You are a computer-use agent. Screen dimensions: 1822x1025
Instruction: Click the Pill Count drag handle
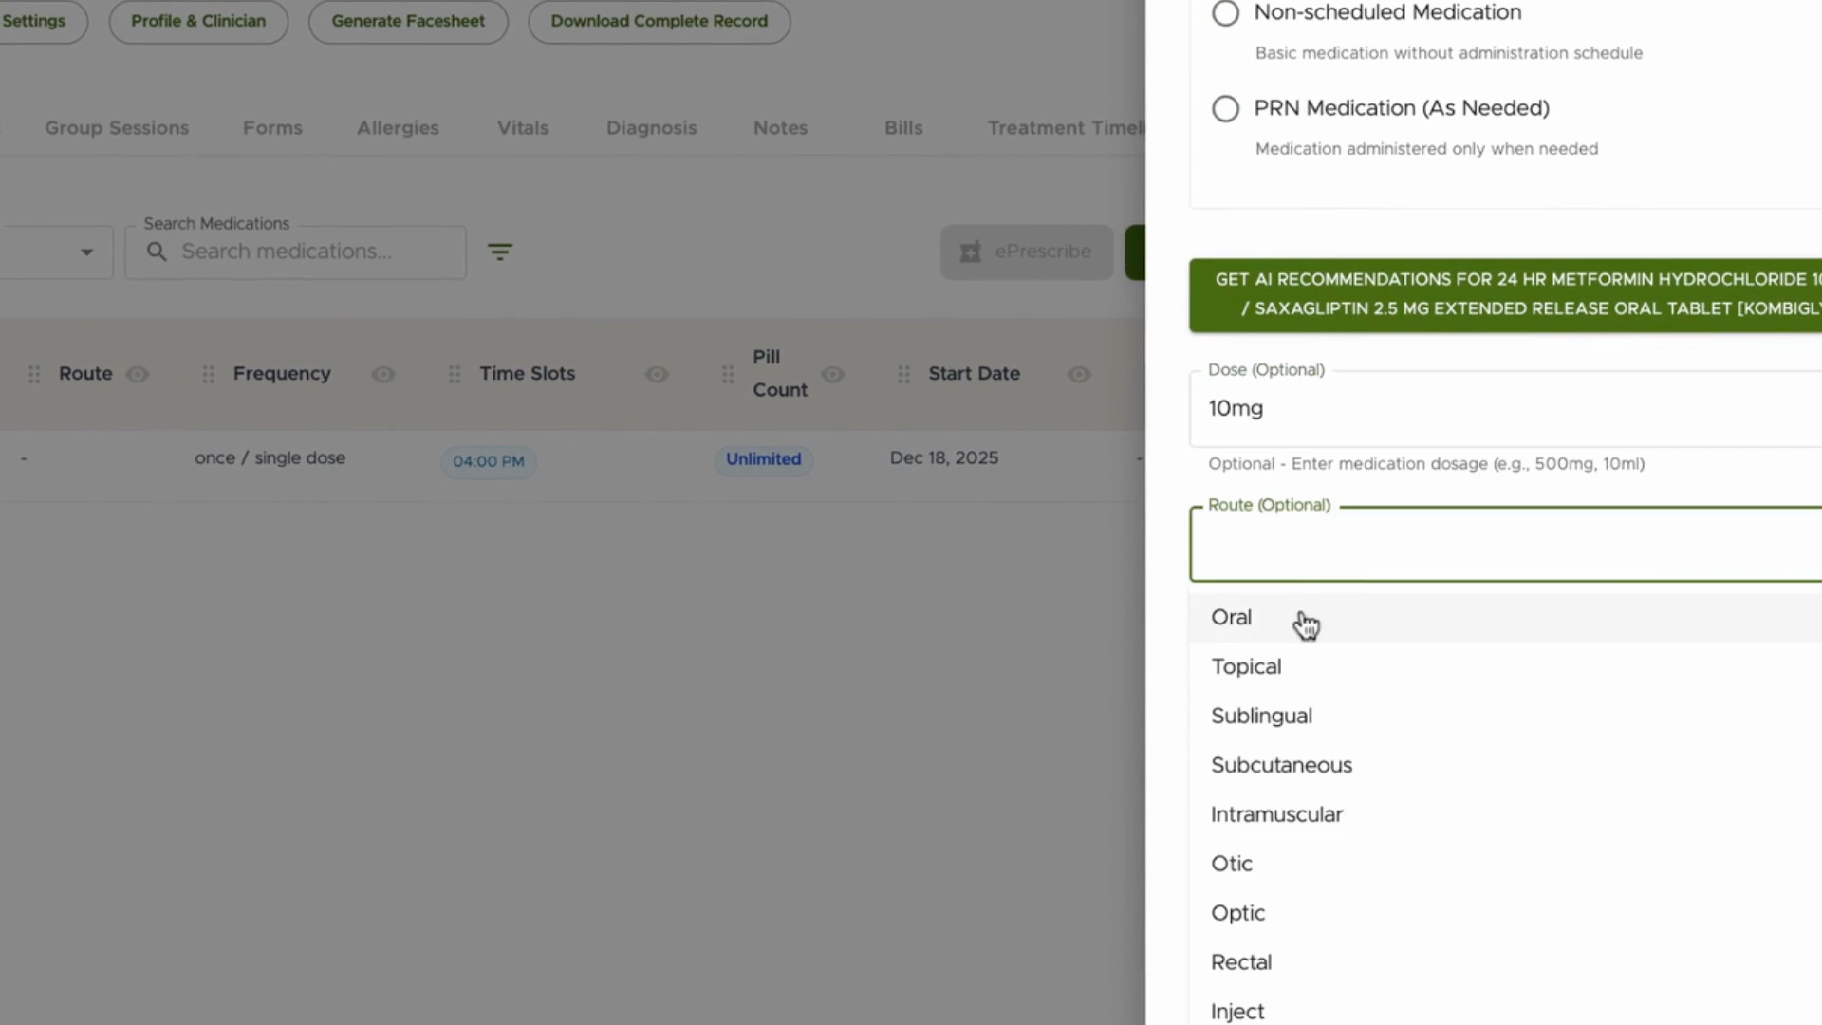pos(728,374)
